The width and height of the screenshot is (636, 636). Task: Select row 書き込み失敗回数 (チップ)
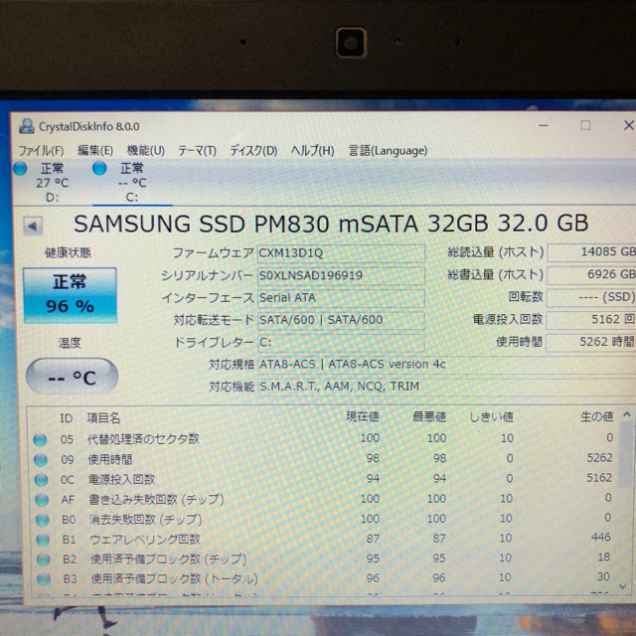(325, 499)
